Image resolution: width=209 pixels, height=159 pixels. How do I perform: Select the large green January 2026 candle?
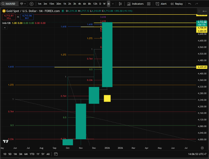pyautogui.click(x=107, y=54)
